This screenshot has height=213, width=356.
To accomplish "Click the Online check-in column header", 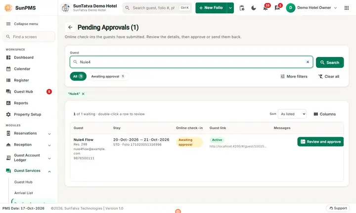I will coord(189,128).
